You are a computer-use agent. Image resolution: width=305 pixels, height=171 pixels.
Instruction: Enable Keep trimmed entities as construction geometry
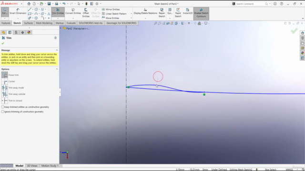pyautogui.click(x=3, y=107)
